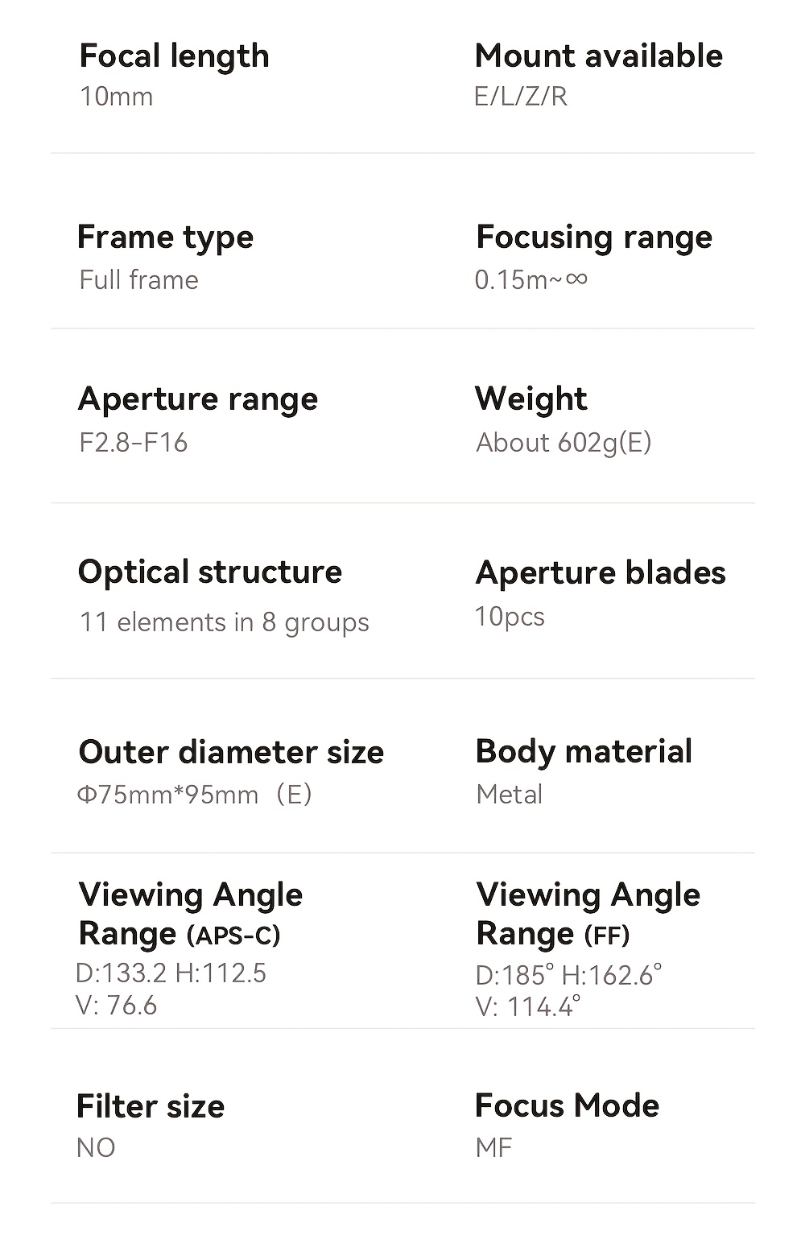The image size is (805, 1260).
Task: Select the E/L/Z/R mount text
Action: click(521, 97)
